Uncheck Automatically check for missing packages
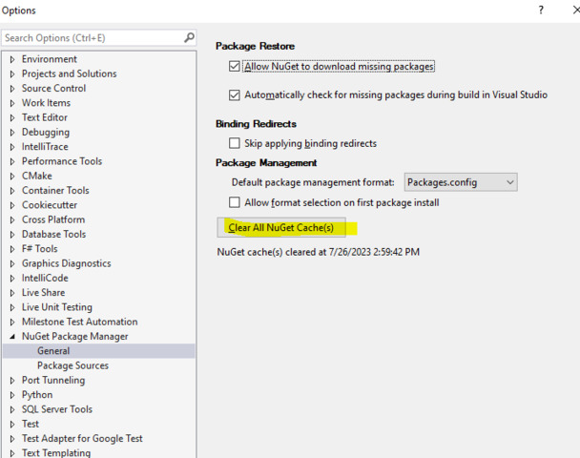The width and height of the screenshot is (580, 458). click(235, 95)
